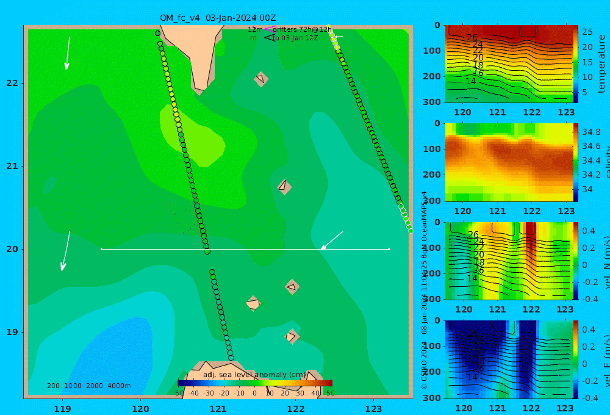The height and width of the screenshot is (415, 610).
Task: Click longitude tick label 119 on main map
Action: tap(63, 409)
